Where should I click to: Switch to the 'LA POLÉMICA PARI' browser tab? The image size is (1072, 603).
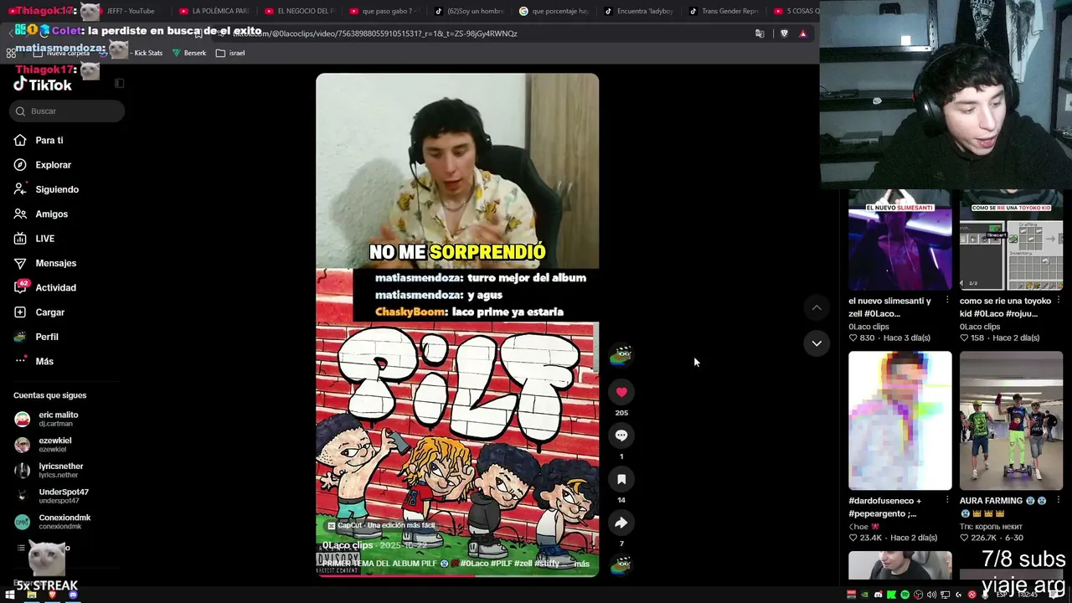pyautogui.click(x=214, y=11)
